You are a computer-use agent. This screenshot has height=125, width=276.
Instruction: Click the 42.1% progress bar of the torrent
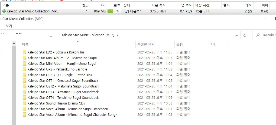click(x=114, y=11)
